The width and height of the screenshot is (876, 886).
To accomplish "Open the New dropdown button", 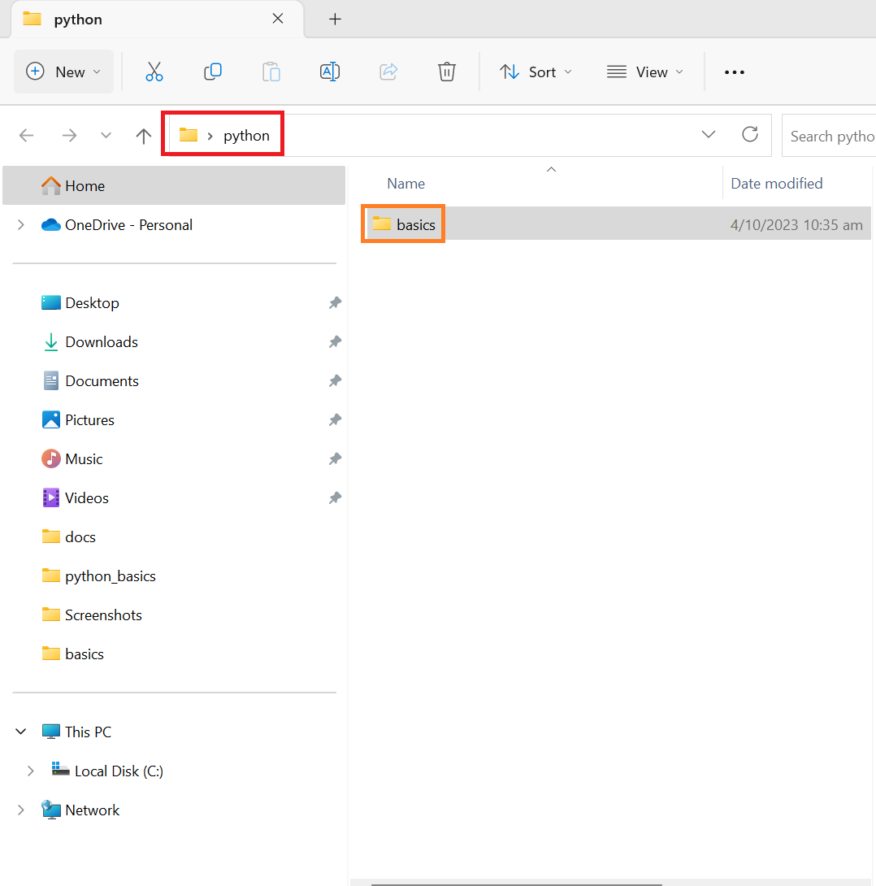I will pyautogui.click(x=64, y=72).
